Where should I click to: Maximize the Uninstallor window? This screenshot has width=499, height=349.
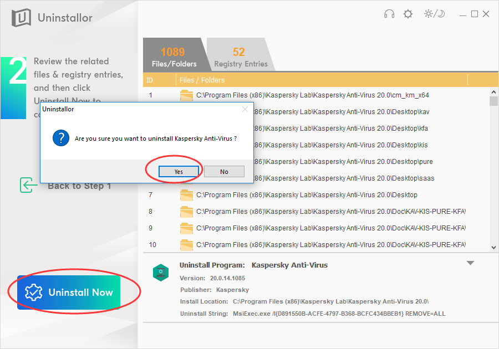coord(475,14)
